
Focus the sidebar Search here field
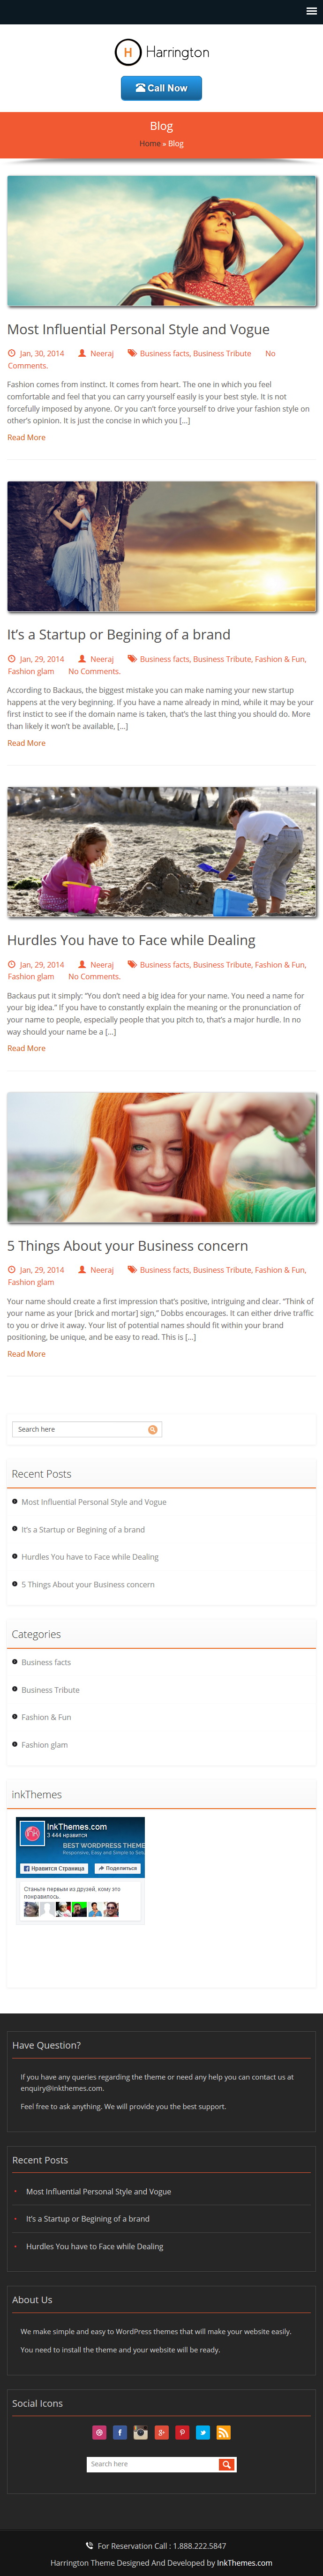(x=80, y=1430)
